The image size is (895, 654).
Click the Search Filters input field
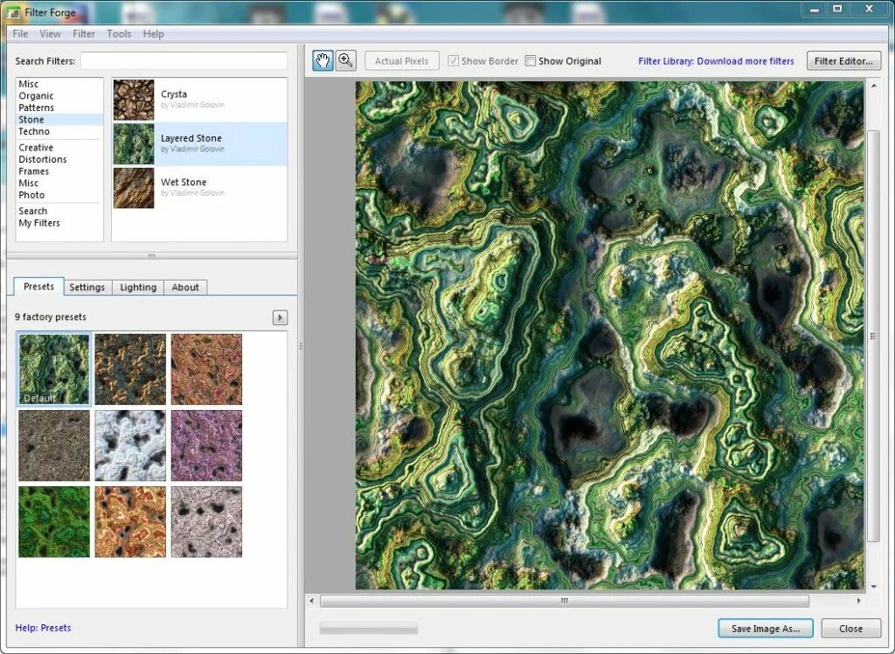(x=184, y=60)
